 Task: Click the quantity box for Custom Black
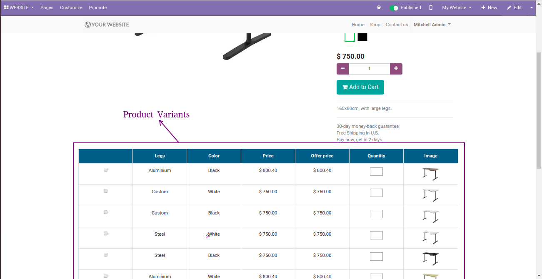[x=376, y=214]
